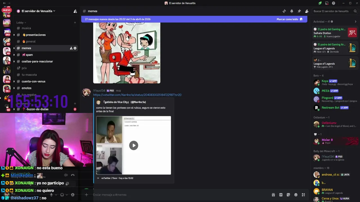This screenshot has width=360, height=202.
Task: Open andross_ct member profile
Action: click(x=335, y=175)
